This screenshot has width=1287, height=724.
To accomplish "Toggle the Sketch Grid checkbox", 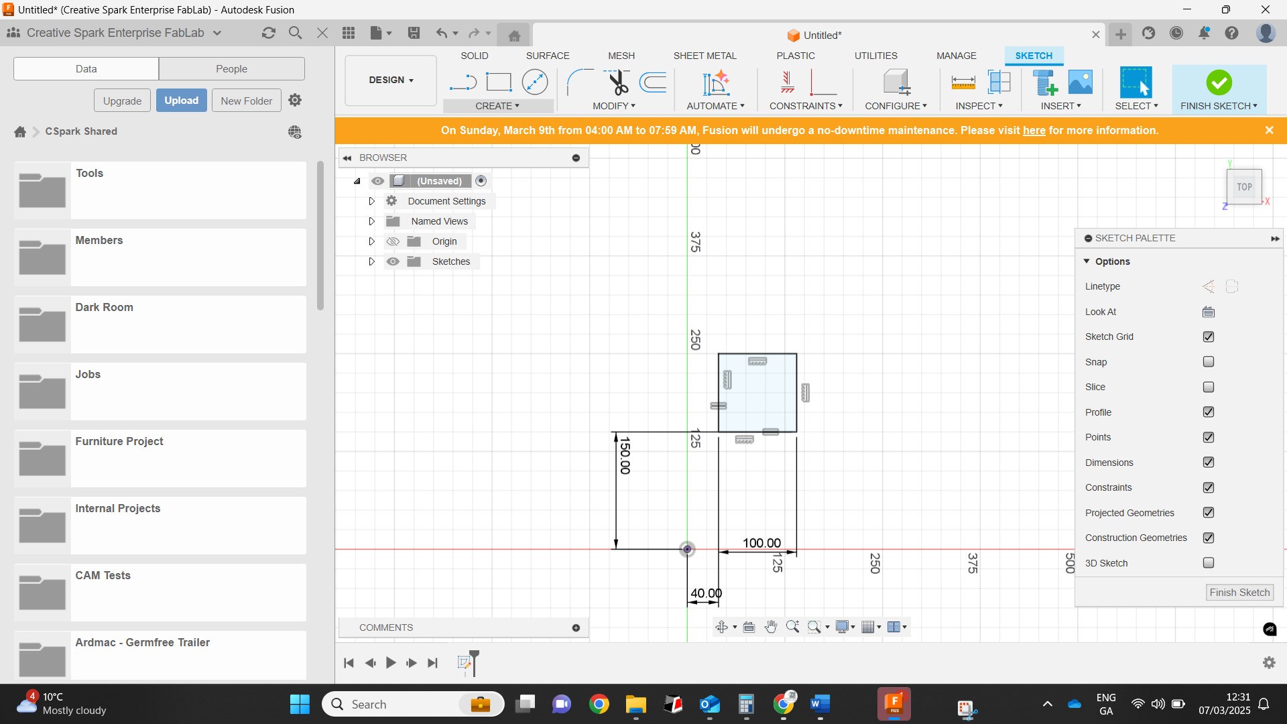I will click(1209, 337).
